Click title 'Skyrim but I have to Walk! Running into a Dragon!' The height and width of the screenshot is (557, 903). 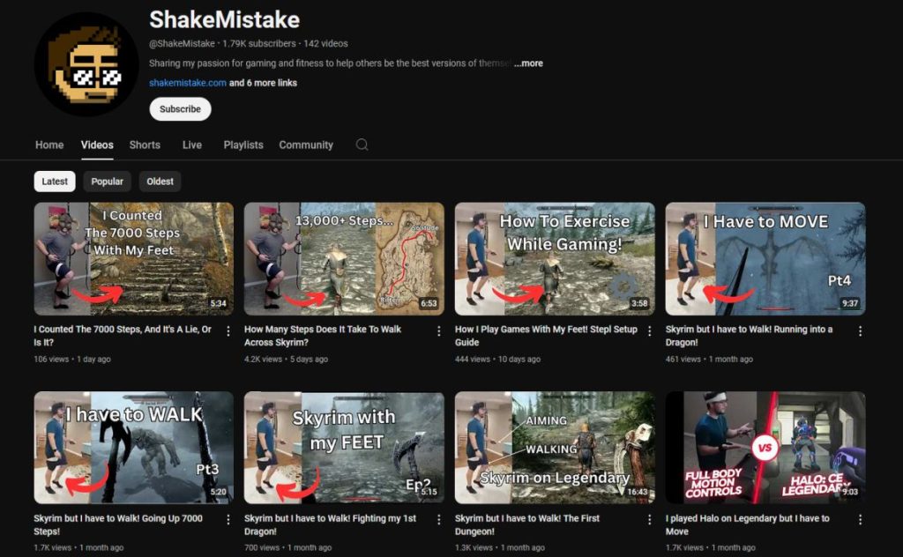tap(749, 336)
